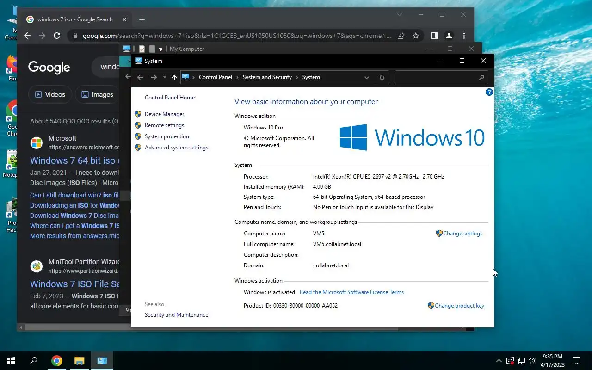This screenshot has width=592, height=370.
Task: Click search magnifier icon in System window
Action: 481,77
